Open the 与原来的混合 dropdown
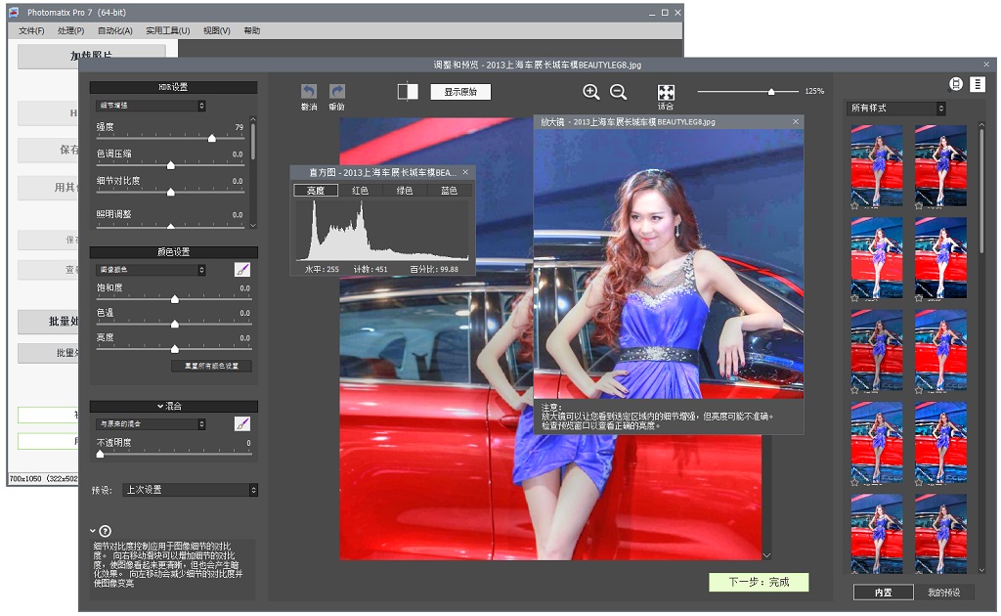Screen dimensions: 1001x616 pos(151,423)
